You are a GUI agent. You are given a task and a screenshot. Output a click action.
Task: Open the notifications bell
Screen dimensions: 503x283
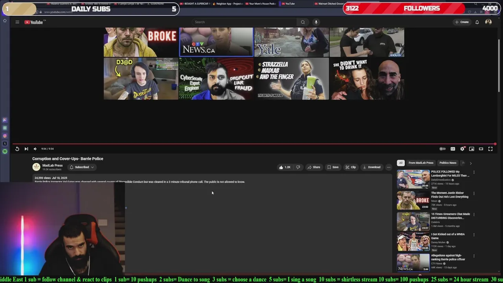point(477,22)
